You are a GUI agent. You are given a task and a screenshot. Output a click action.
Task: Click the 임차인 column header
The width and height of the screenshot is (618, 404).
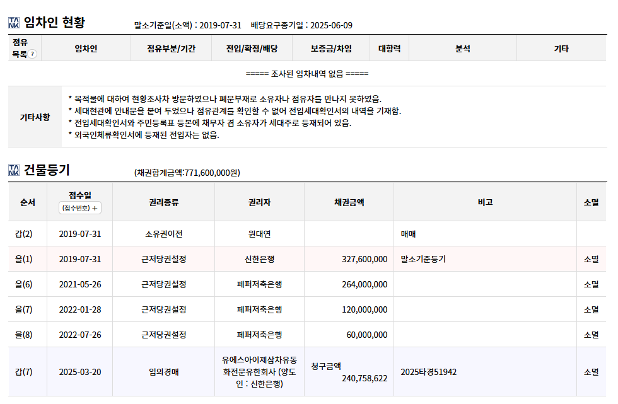(86, 49)
